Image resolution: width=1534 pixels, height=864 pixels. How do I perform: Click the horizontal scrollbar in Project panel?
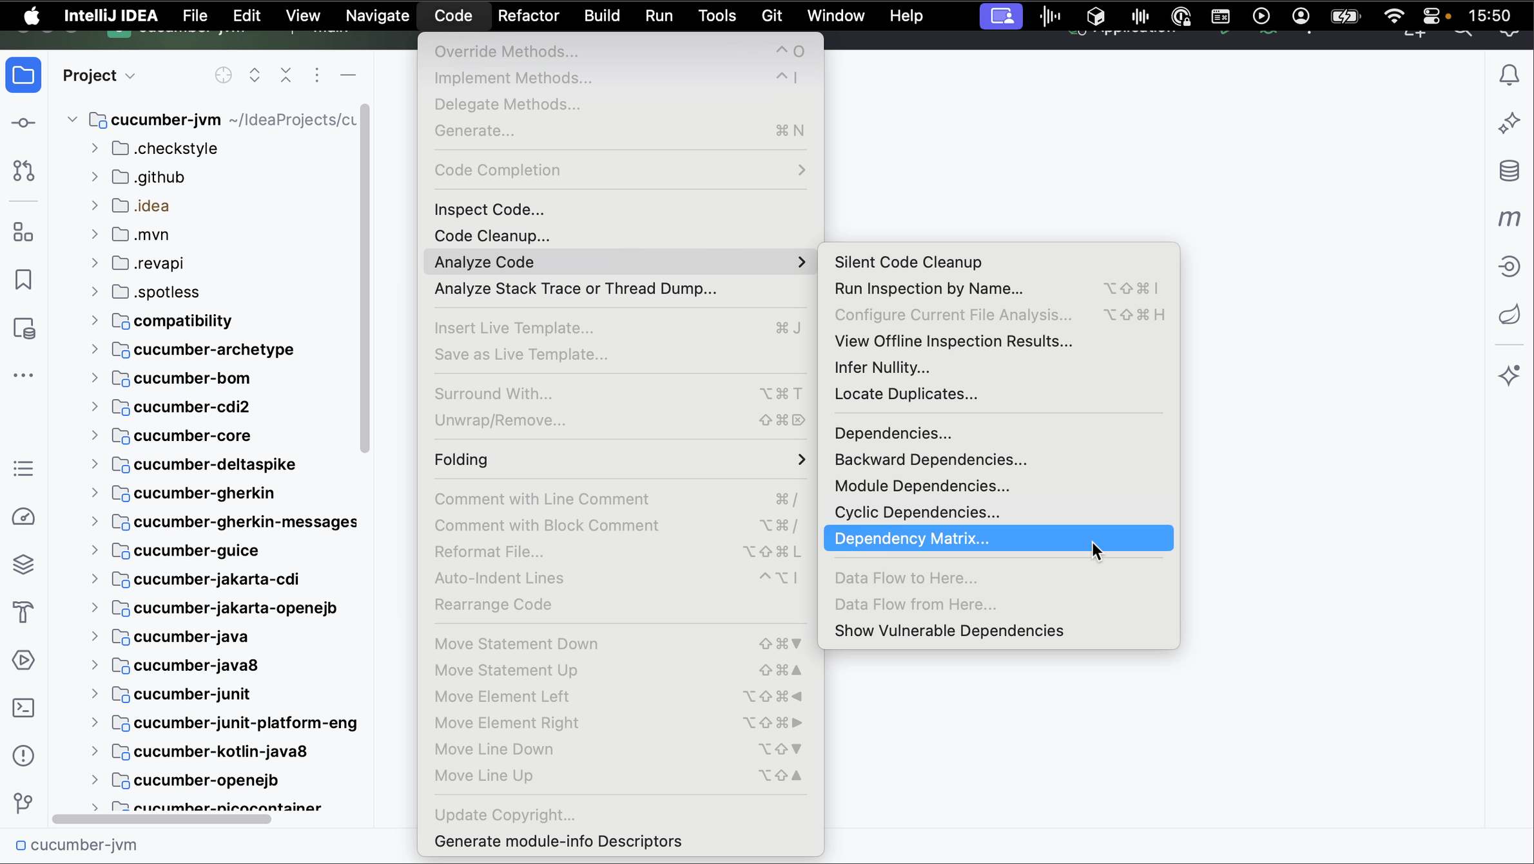tap(161, 820)
